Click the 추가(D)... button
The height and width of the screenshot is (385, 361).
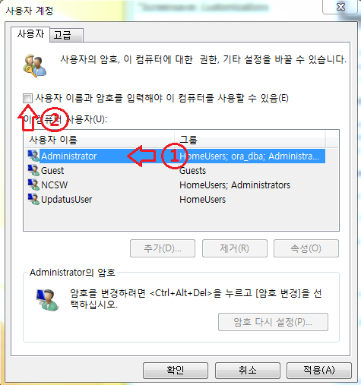pyautogui.click(x=163, y=248)
